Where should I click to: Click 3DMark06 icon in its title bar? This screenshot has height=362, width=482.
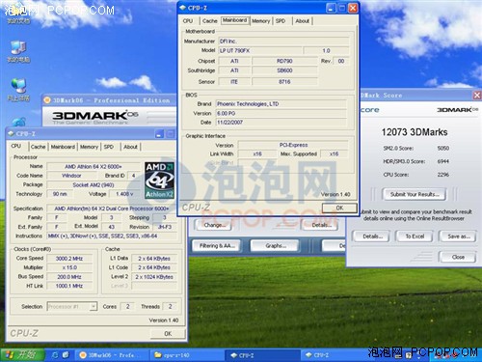pyautogui.click(x=47, y=100)
